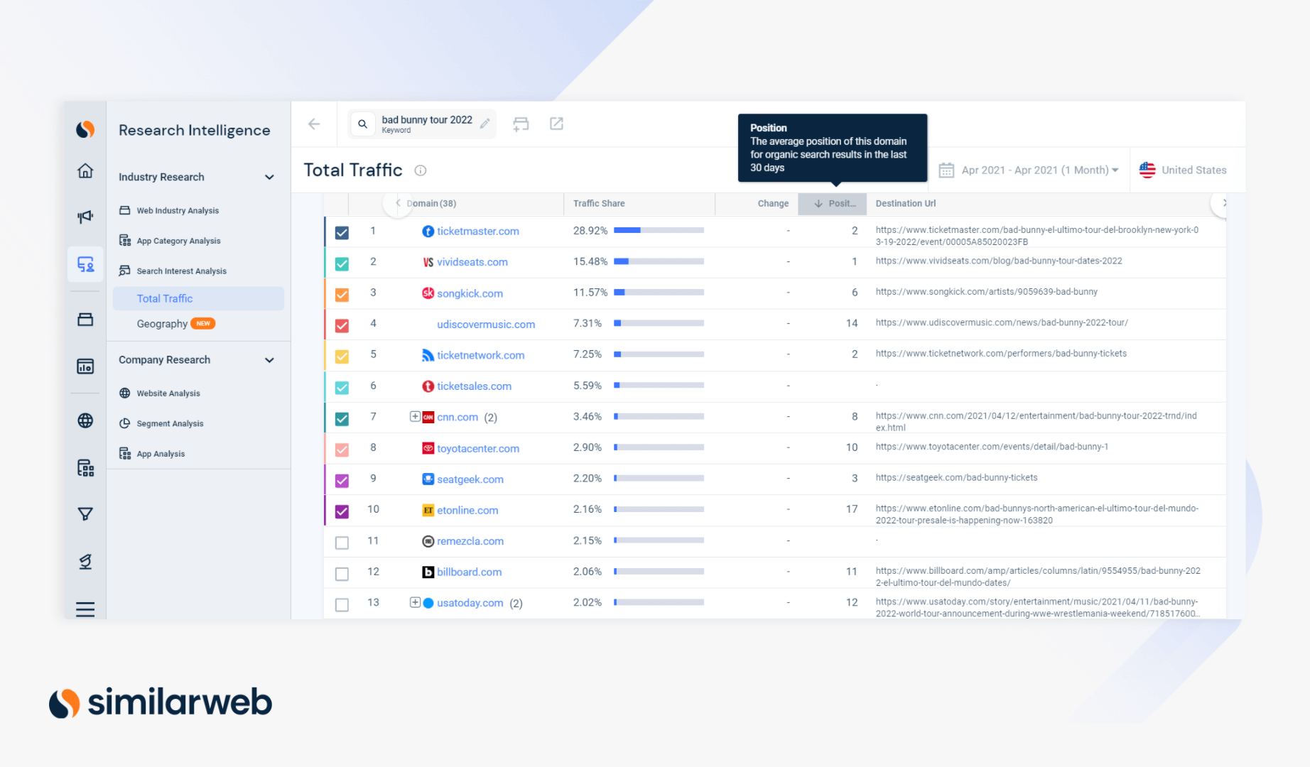Go back using the left arrow
Viewport: 1310px width, 767px height.
(314, 124)
